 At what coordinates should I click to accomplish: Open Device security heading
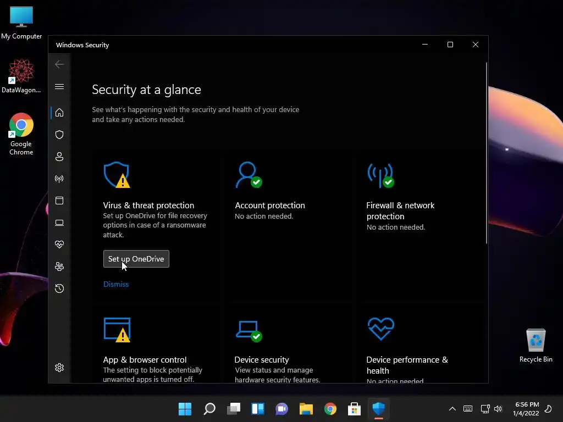click(x=262, y=359)
